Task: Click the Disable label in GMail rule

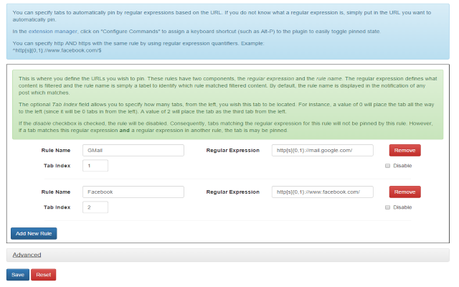Action: (402, 166)
